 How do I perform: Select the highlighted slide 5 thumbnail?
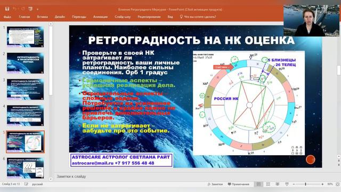25,142
